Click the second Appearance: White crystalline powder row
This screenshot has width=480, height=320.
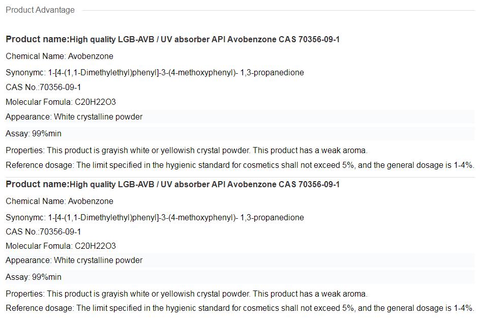(x=74, y=260)
